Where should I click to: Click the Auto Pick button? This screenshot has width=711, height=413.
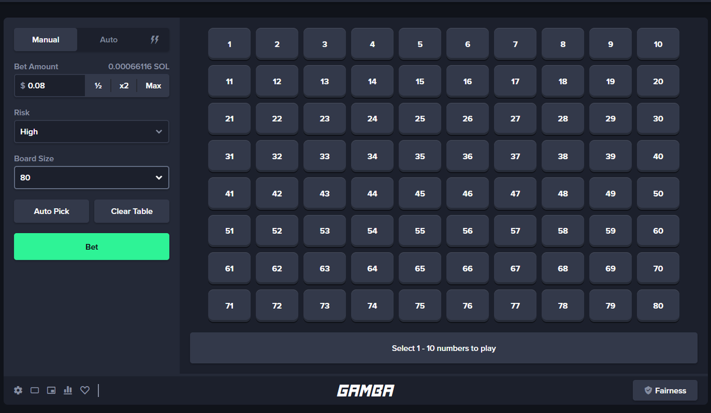coord(51,211)
